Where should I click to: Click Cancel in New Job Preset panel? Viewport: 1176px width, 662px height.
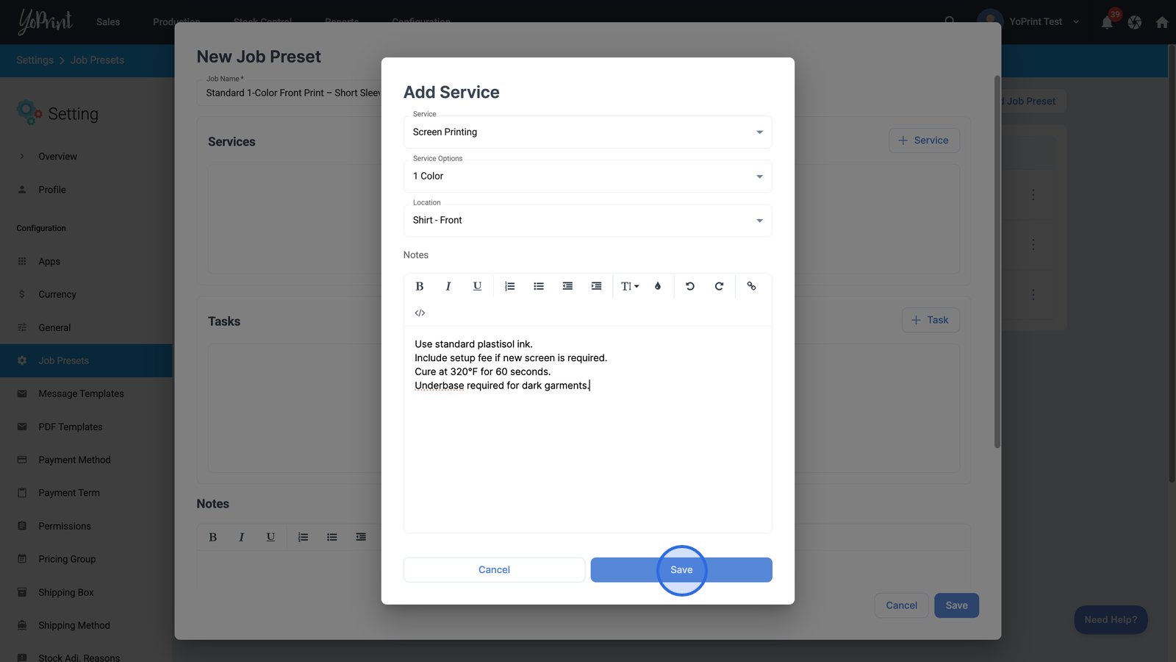901,605
